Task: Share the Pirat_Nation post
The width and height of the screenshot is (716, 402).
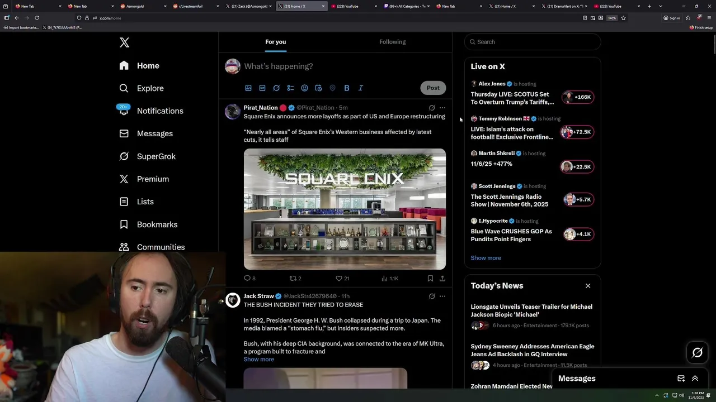Action: click(442, 278)
